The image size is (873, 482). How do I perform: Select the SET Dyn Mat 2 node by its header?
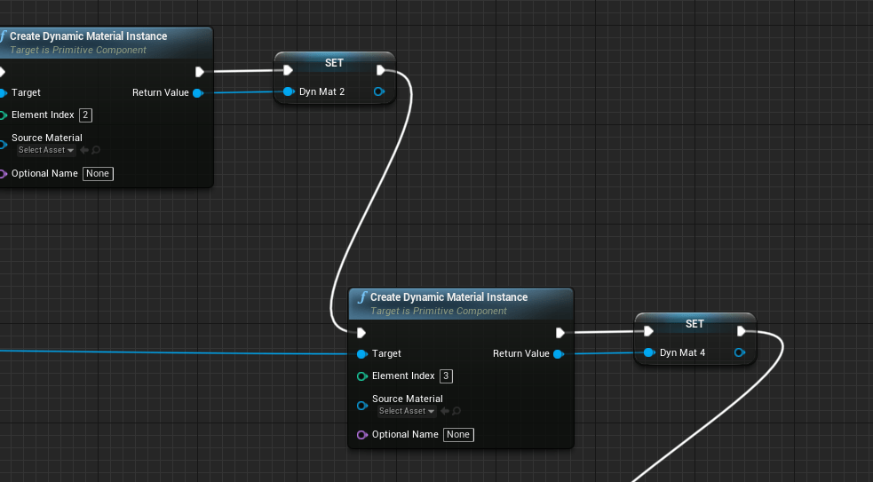pos(334,63)
